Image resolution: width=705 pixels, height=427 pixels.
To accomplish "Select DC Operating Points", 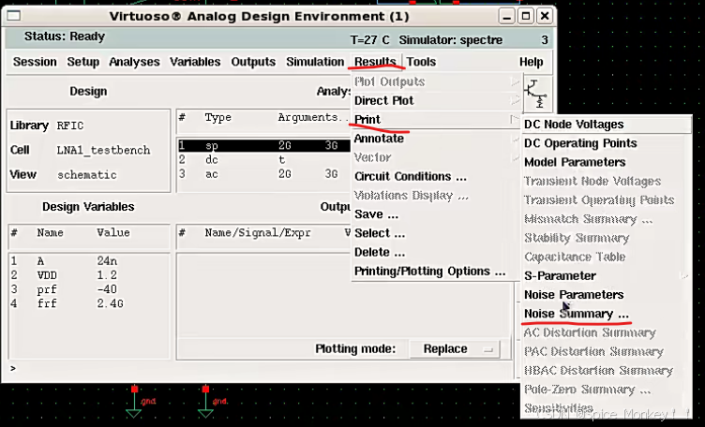I will (606, 143).
